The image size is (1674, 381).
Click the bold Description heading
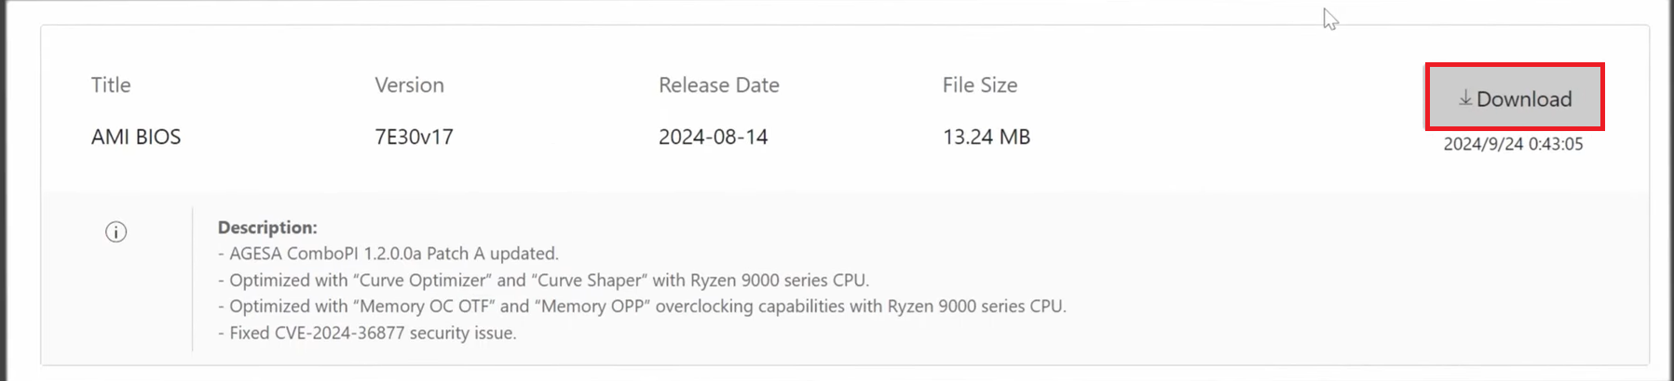[267, 228]
